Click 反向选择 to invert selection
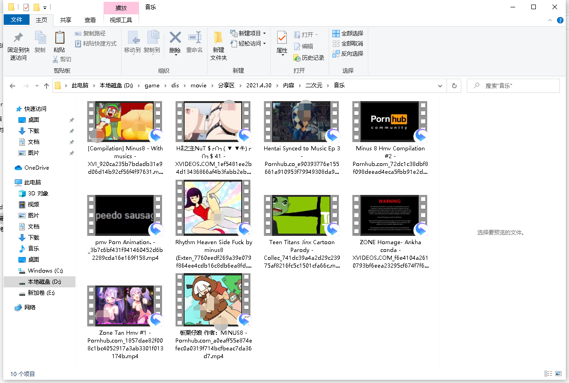The image size is (569, 383). coord(348,54)
